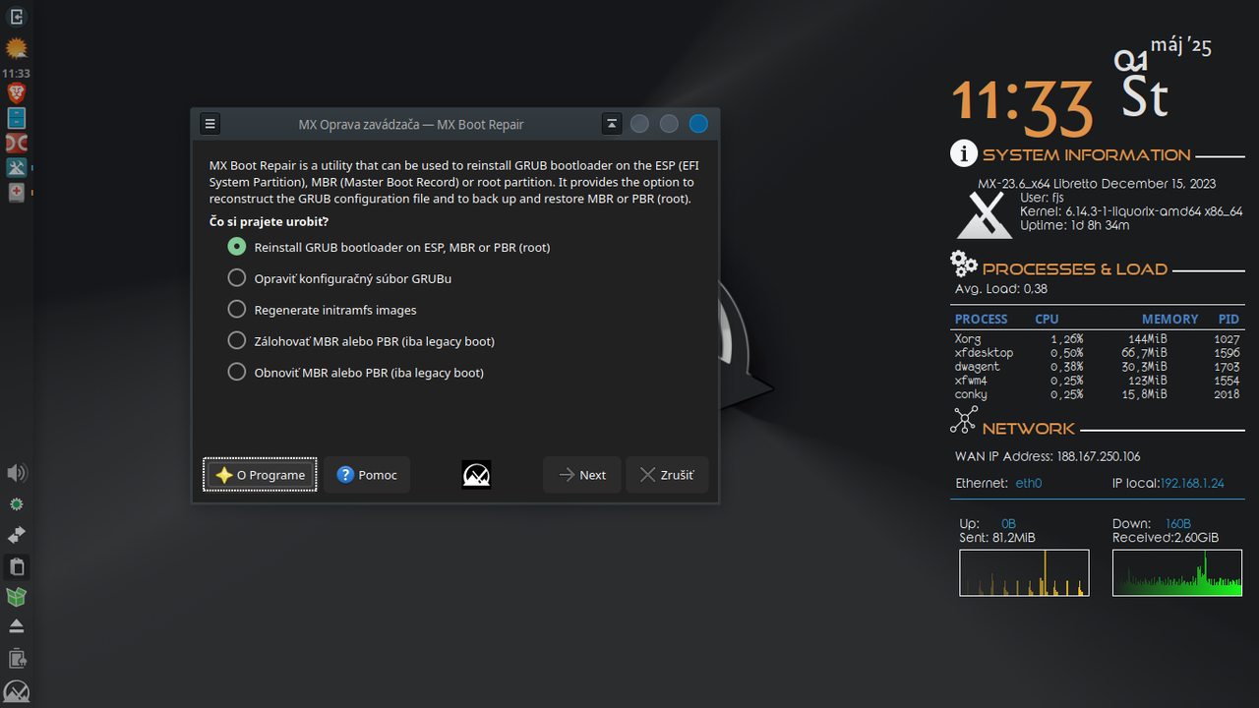Screen dimensions: 1259x708
Task: Click the 'máj '25' date text
Action: (1180, 46)
